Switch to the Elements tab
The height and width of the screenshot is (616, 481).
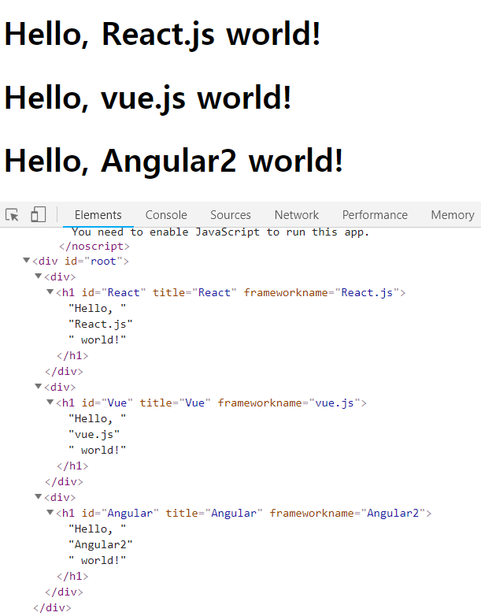[x=98, y=215]
